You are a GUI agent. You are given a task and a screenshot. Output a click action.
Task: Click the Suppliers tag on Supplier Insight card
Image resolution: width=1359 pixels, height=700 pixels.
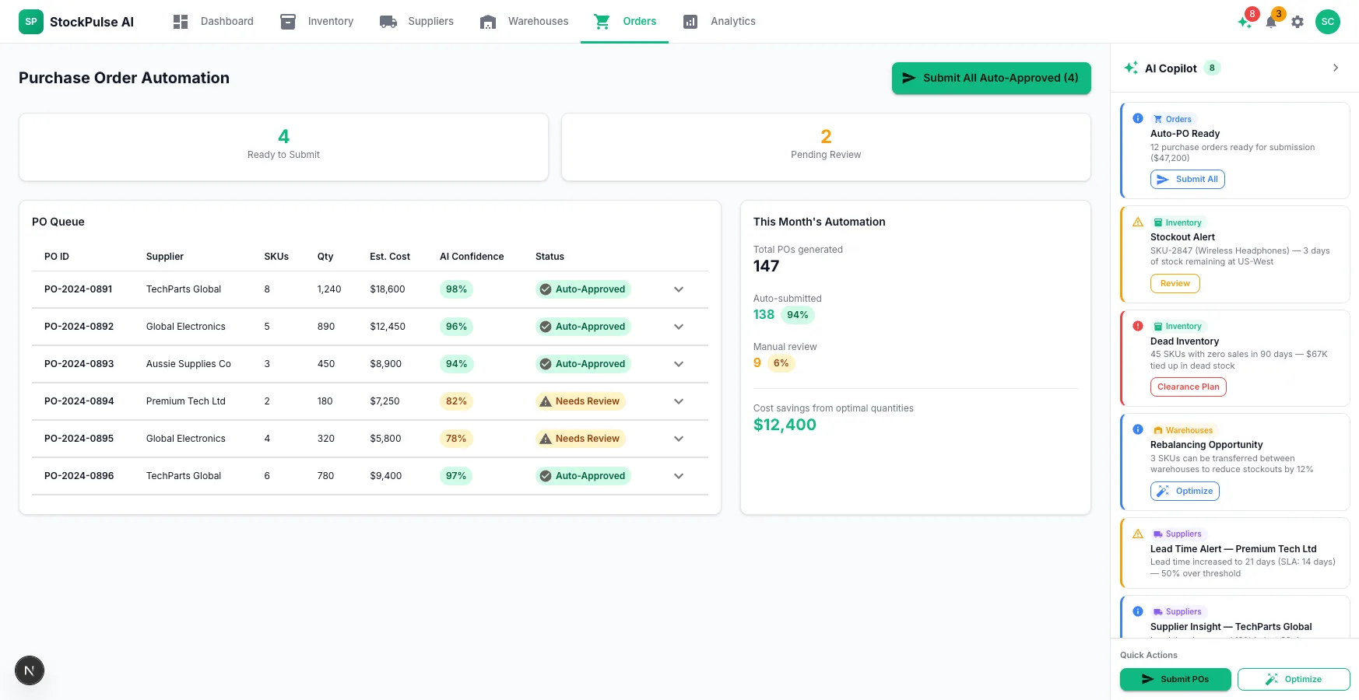[1178, 611]
